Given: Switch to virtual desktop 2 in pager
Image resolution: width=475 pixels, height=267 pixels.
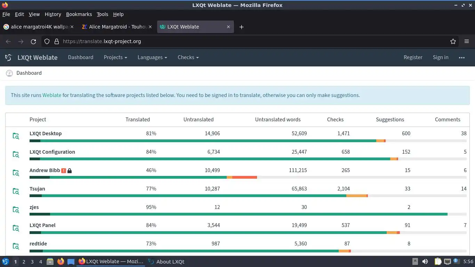Looking at the screenshot, I should pos(24,261).
